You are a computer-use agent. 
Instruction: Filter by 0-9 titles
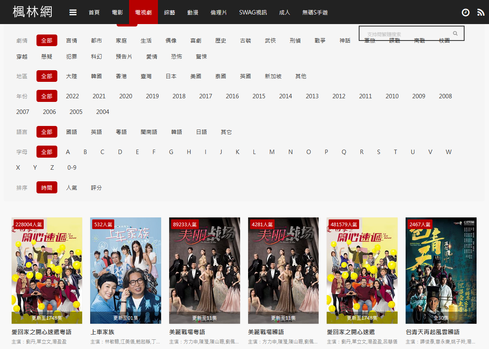coord(72,168)
